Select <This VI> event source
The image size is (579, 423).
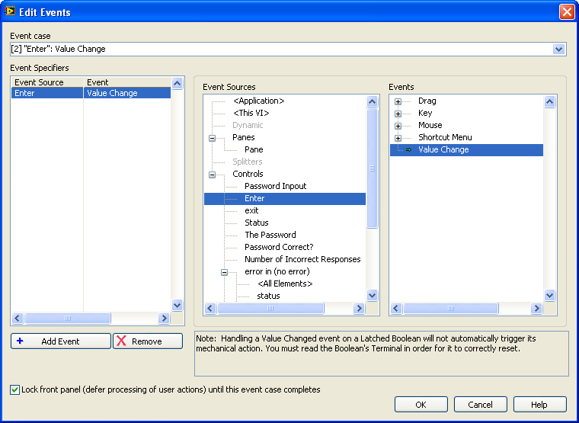click(251, 113)
